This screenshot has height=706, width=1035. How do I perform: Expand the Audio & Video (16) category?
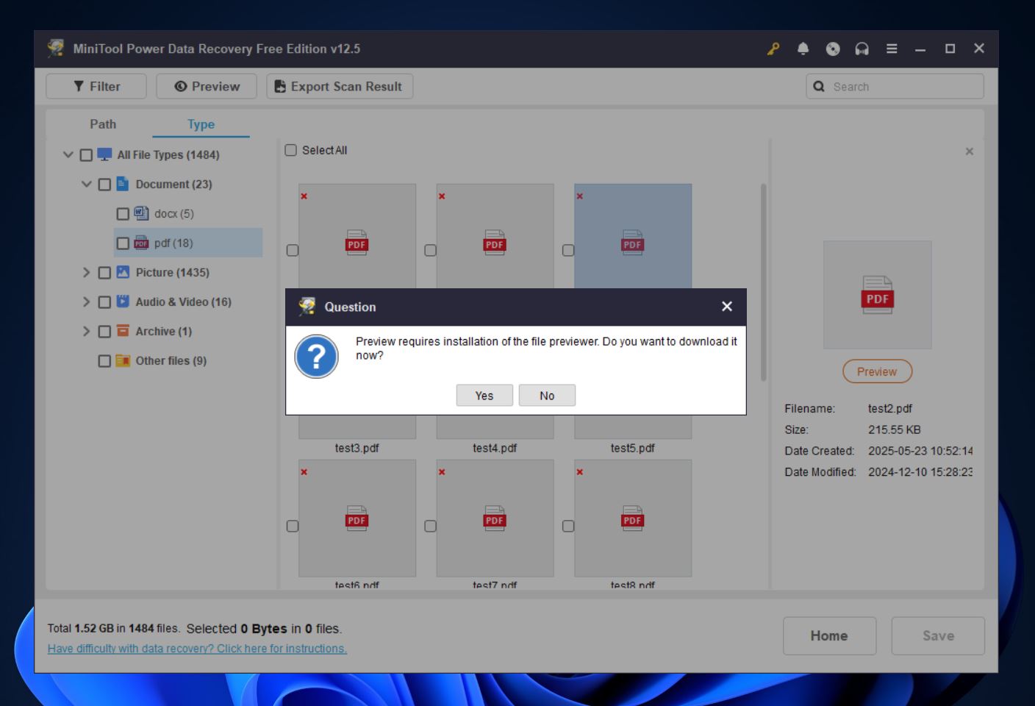(x=86, y=302)
